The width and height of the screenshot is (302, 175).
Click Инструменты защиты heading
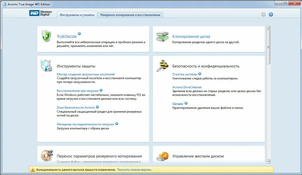tap(76, 66)
